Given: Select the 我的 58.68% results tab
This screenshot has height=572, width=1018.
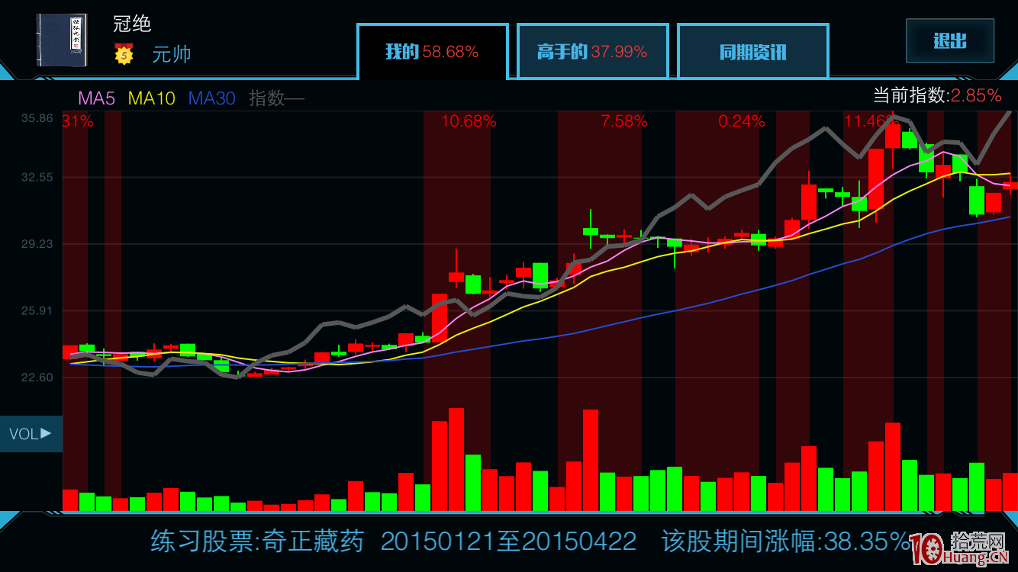Looking at the screenshot, I should coord(432,51).
